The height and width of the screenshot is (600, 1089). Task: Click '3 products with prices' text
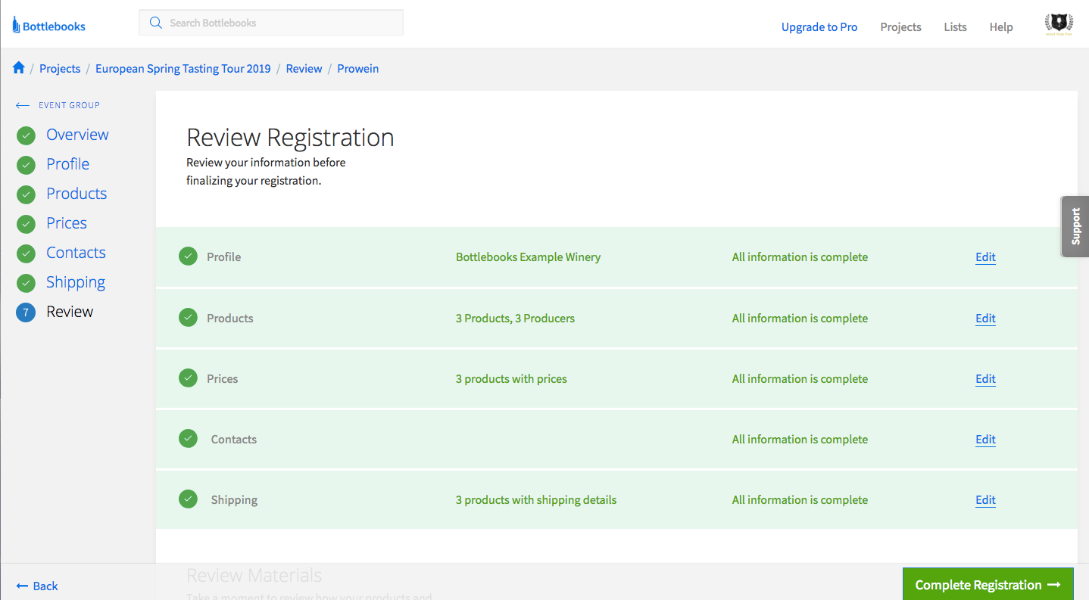[511, 379]
